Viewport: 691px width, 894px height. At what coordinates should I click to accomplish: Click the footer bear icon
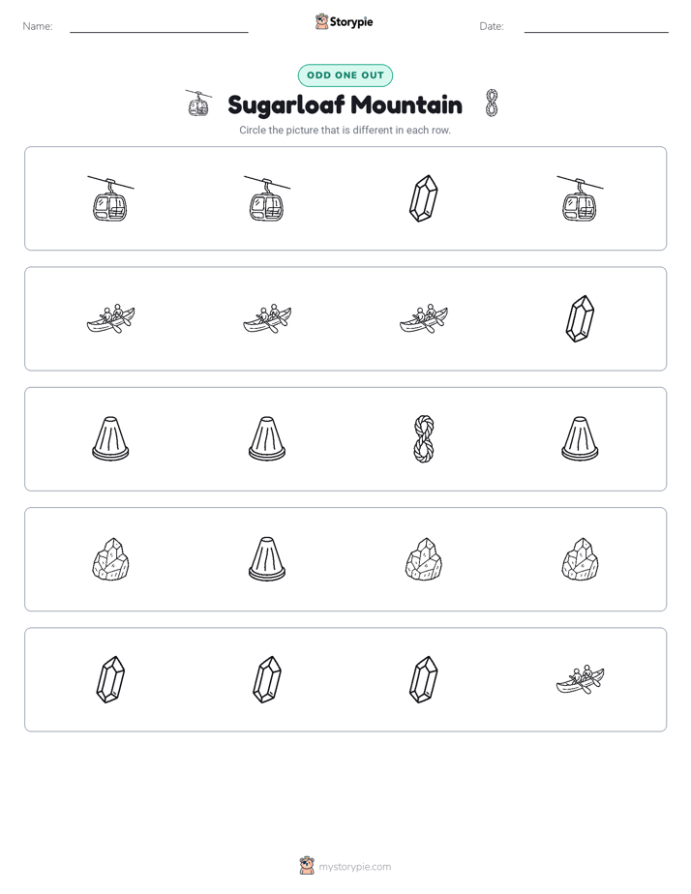tap(307, 866)
